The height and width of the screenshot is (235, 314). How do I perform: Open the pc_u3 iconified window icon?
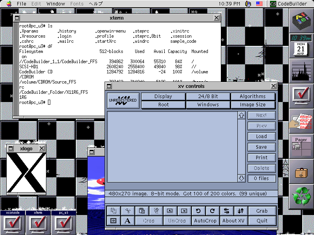(64, 222)
